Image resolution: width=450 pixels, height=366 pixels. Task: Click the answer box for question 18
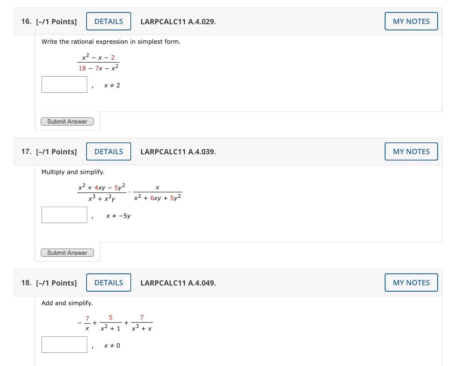(x=64, y=344)
